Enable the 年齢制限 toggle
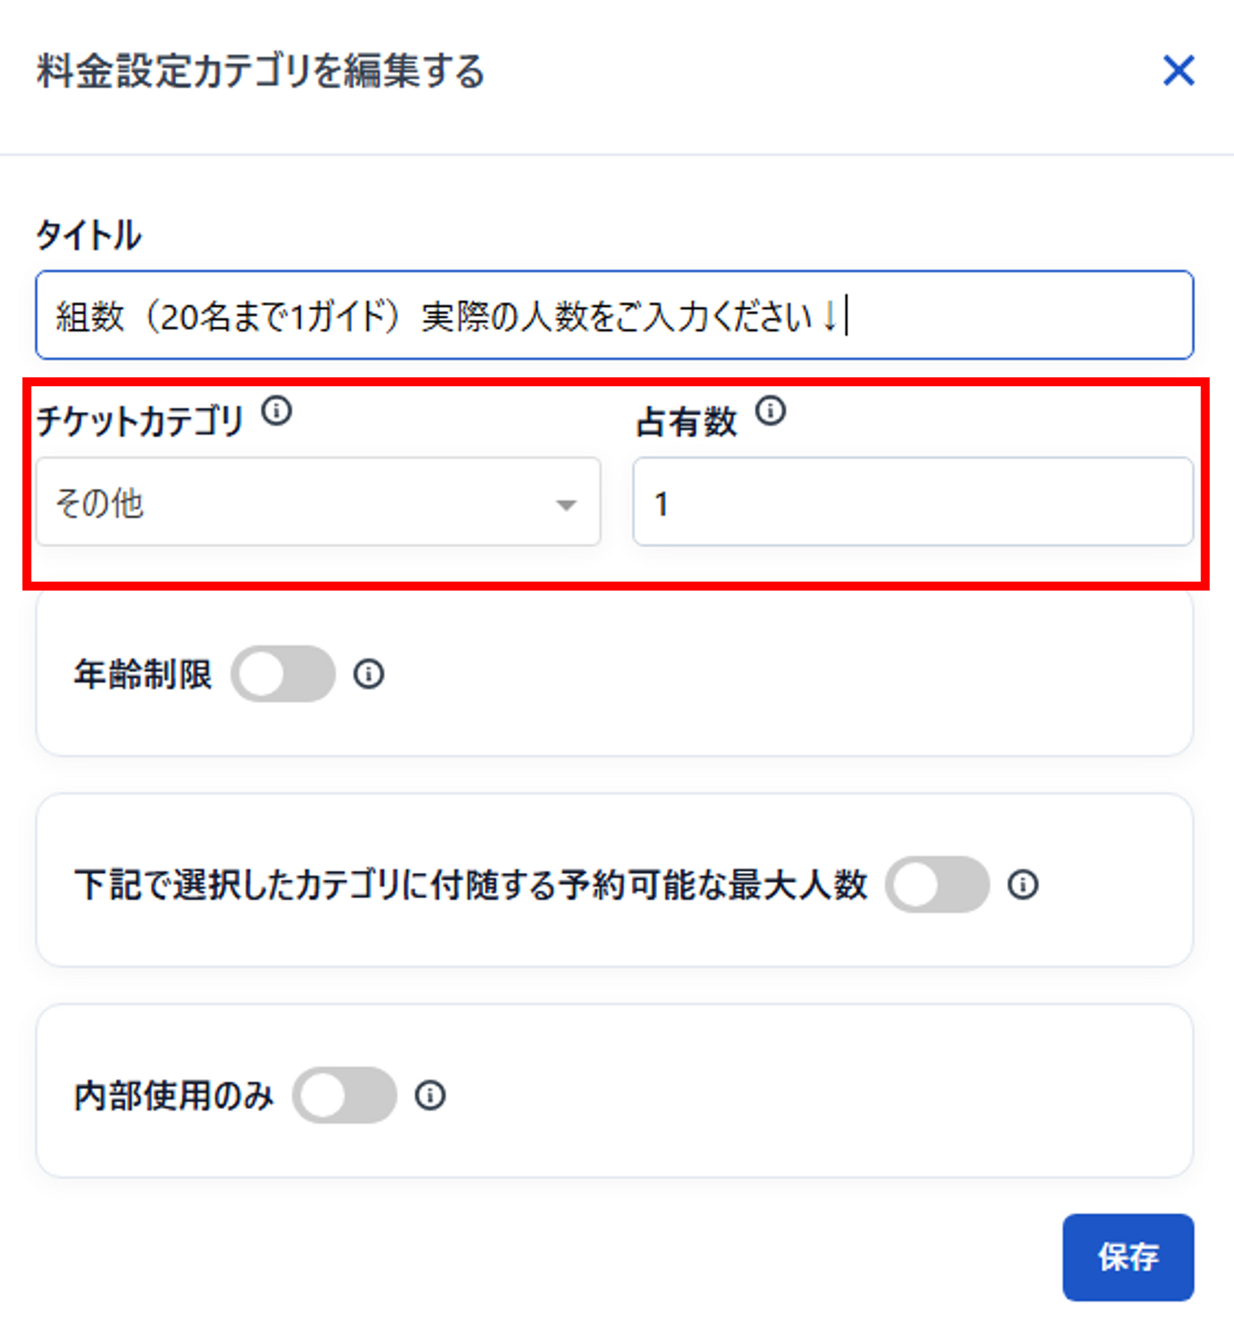1234x1330 pixels. click(x=283, y=674)
